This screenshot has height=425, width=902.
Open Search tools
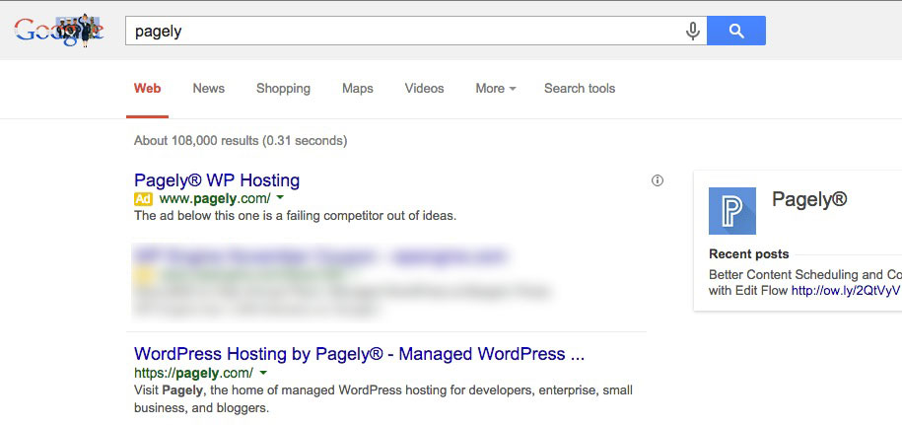click(x=580, y=89)
